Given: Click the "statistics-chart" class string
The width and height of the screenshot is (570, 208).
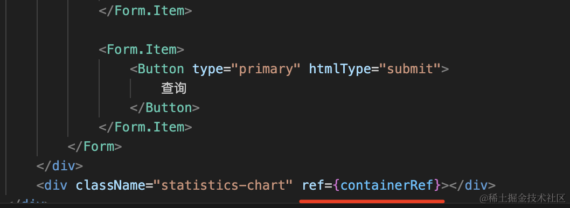Looking at the screenshot, I should pos(223,185).
